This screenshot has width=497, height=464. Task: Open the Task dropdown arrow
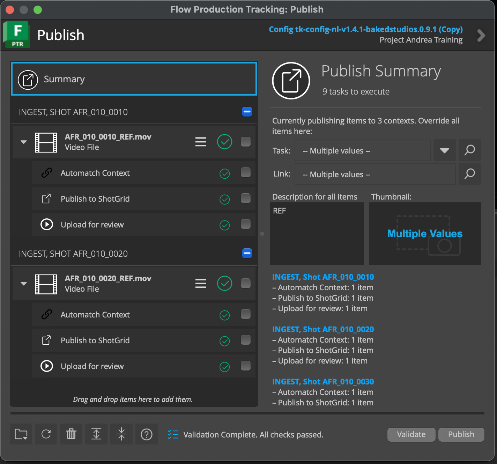click(x=444, y=150)
